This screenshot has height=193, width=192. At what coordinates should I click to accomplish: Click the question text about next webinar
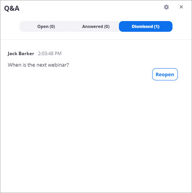click(x=38, y=65)
